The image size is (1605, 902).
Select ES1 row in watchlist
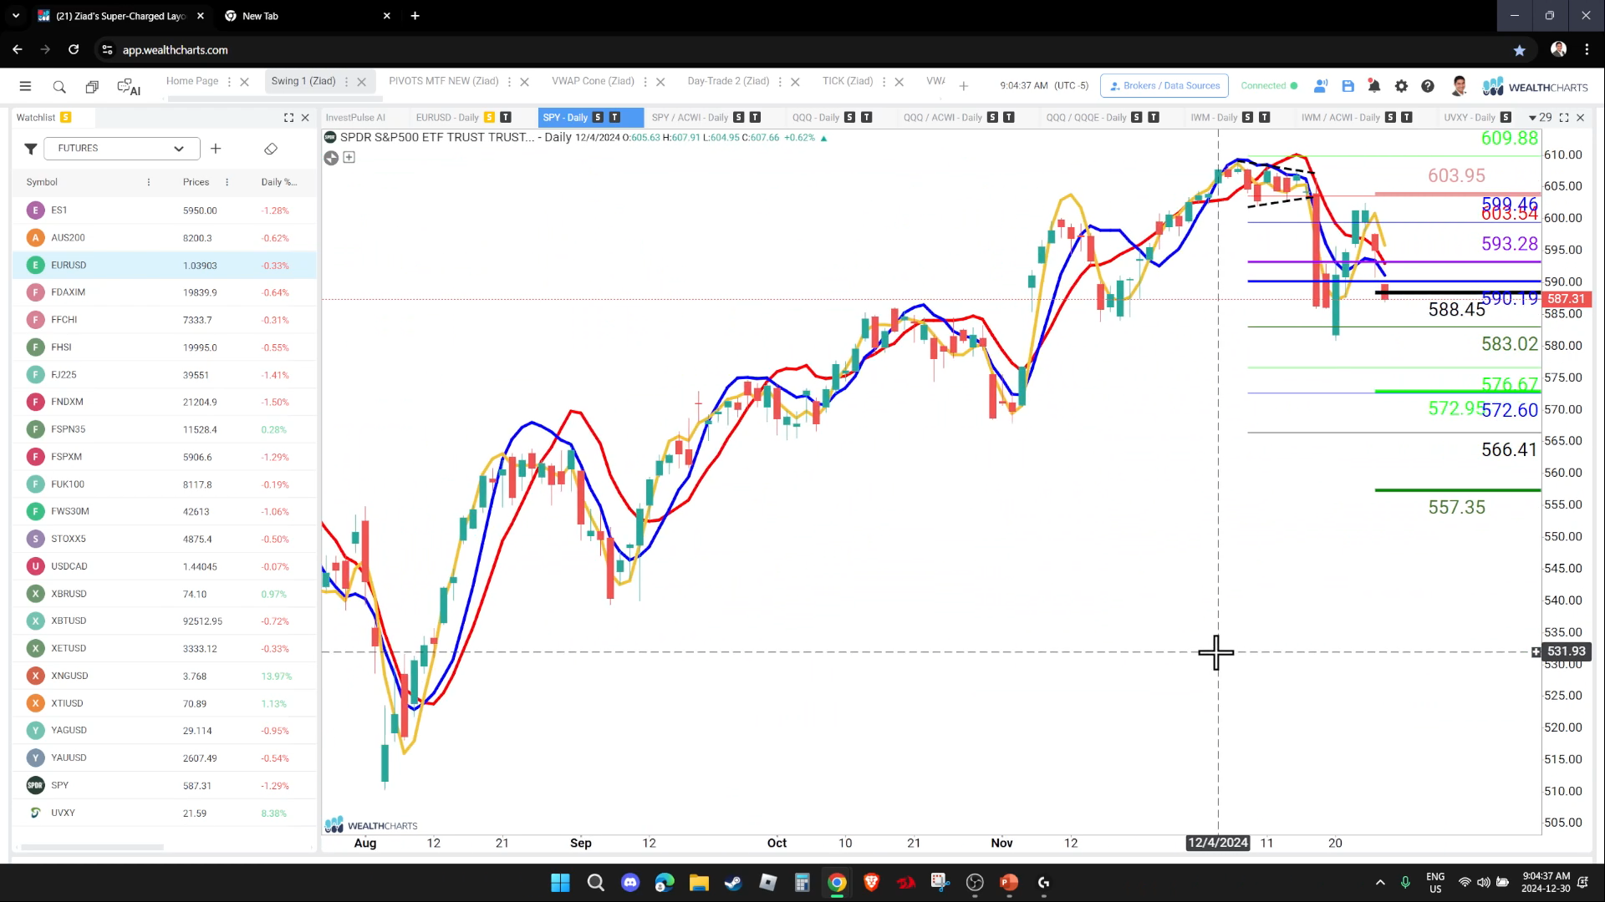pyautogui.click(x=165, y=210)
